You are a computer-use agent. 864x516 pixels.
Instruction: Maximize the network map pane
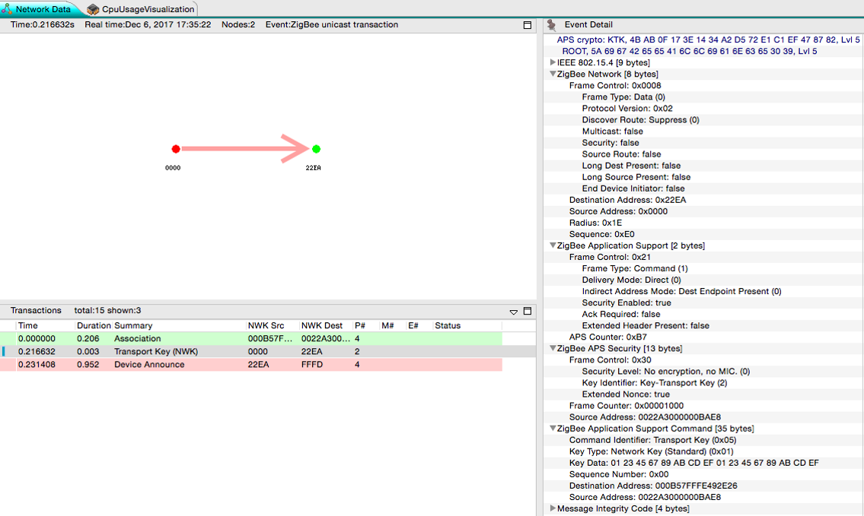point(528,25)
